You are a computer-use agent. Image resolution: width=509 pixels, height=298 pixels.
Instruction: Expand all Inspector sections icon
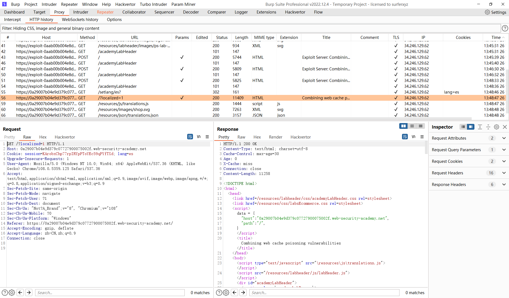480,127
